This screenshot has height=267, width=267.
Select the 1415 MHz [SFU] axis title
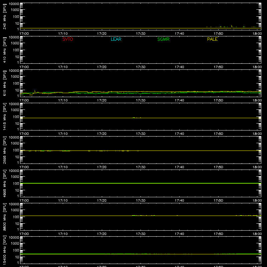pyautogui.click(x=4, y=116)
